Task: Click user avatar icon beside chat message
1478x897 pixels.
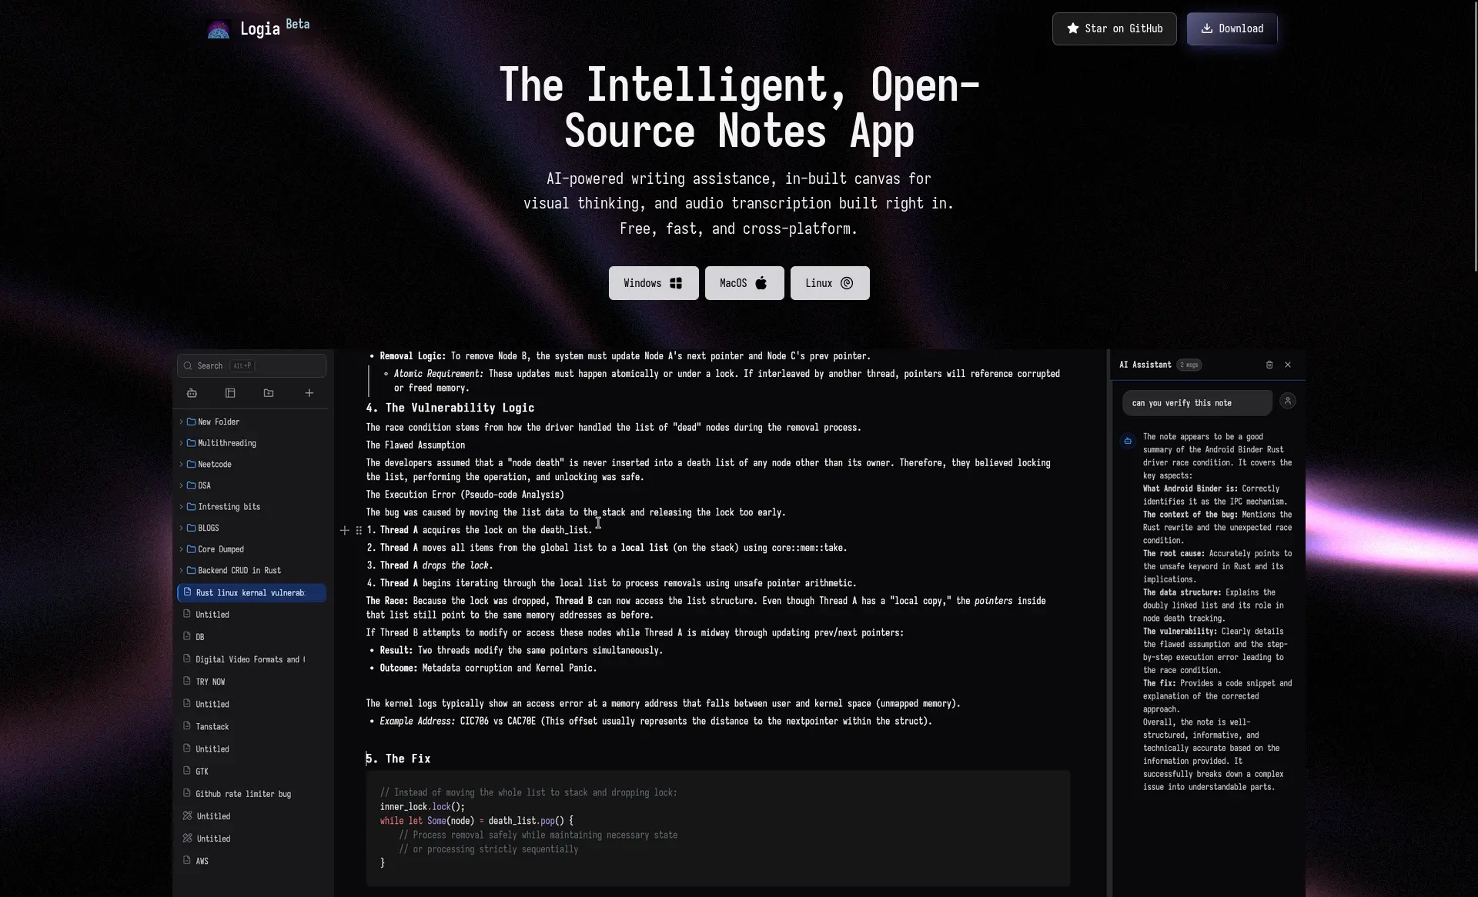Action: pos(1287,401)
